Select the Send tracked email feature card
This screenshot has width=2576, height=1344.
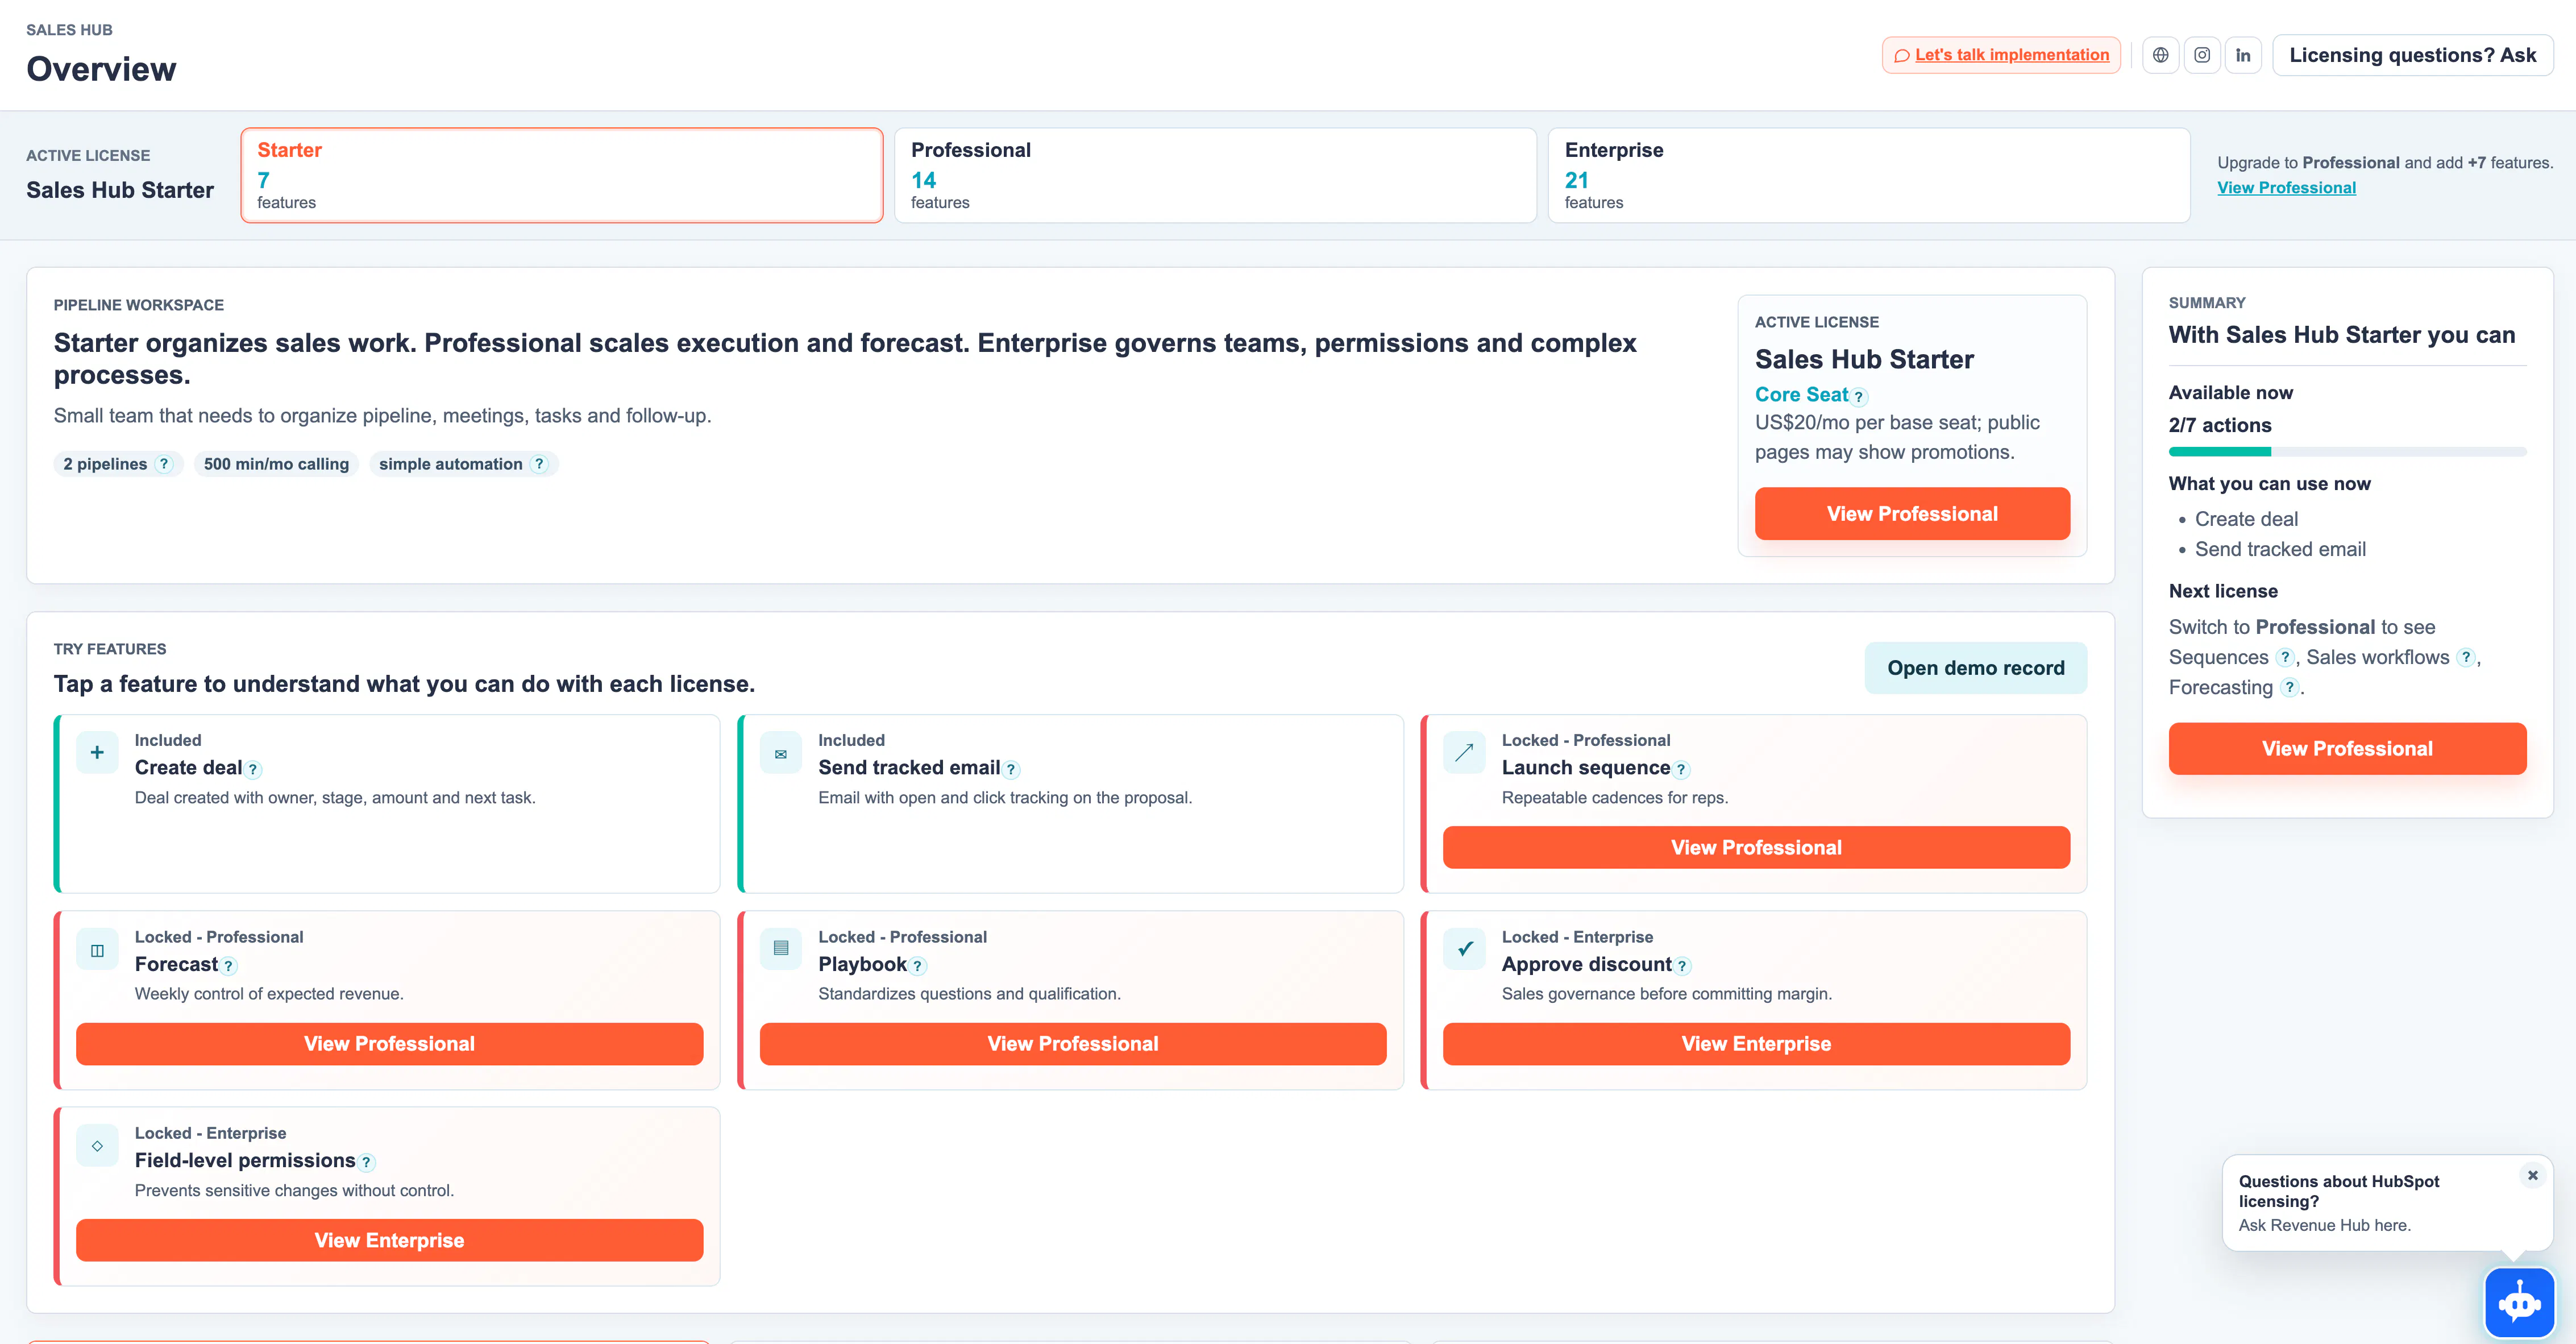pos(1070,804)
